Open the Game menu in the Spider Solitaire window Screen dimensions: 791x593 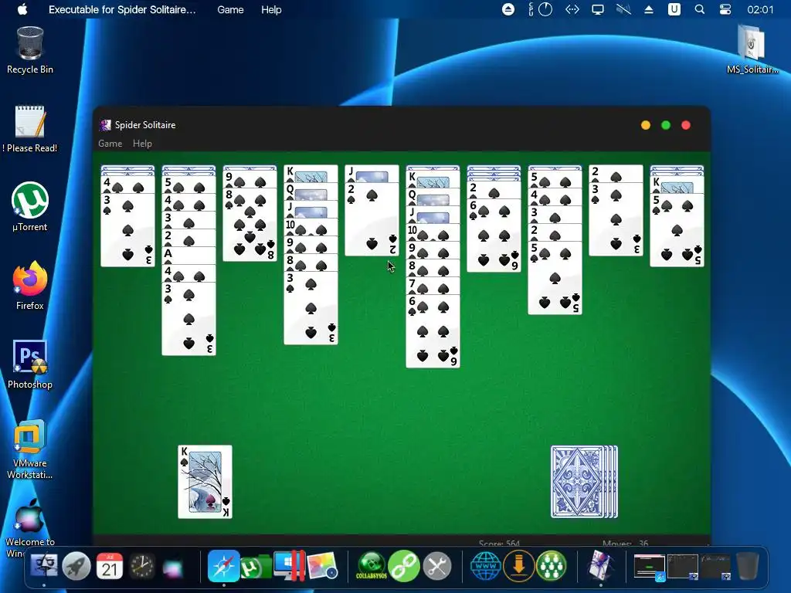tap(110, 144)
